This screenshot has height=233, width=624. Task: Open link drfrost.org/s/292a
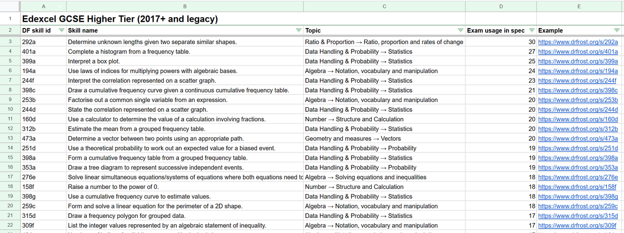577,42
